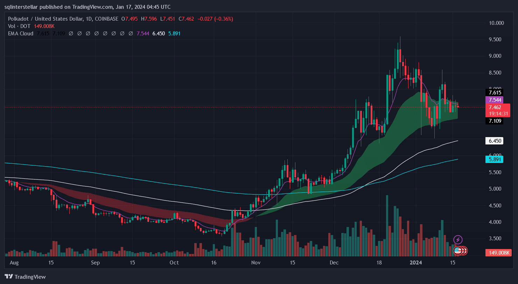Screen dimensions: 518x284
Task: Click the last empty-value symbol in EMA Cloud legend
Action: click(131, 34)
